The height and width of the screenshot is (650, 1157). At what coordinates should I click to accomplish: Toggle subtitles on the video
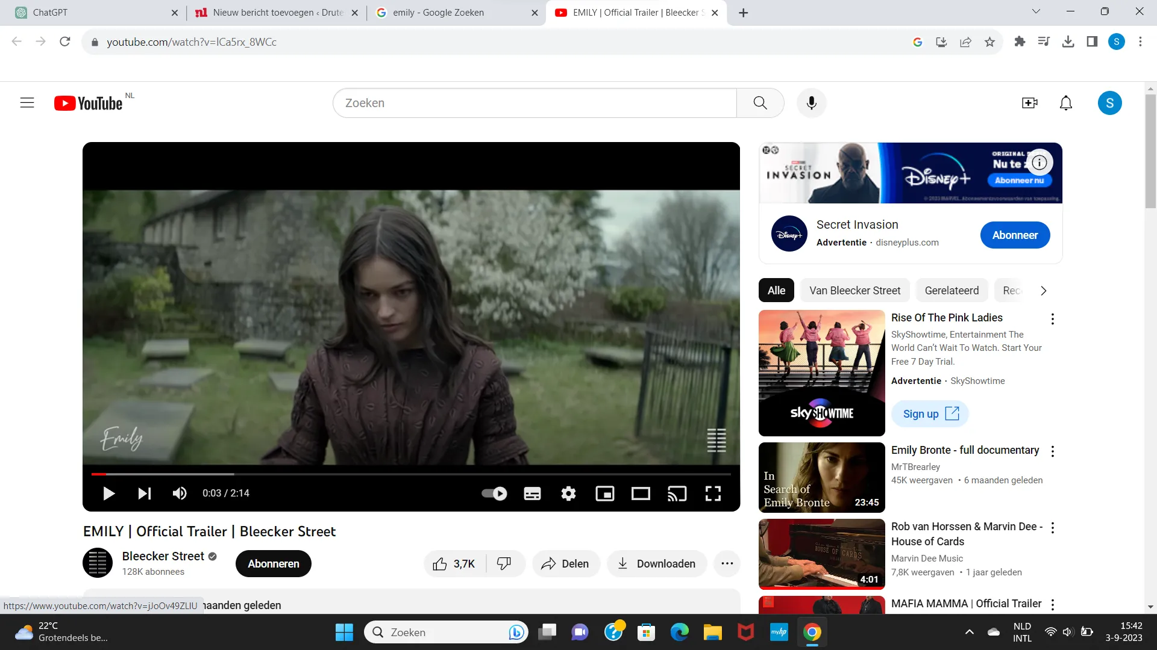(532, 494)
